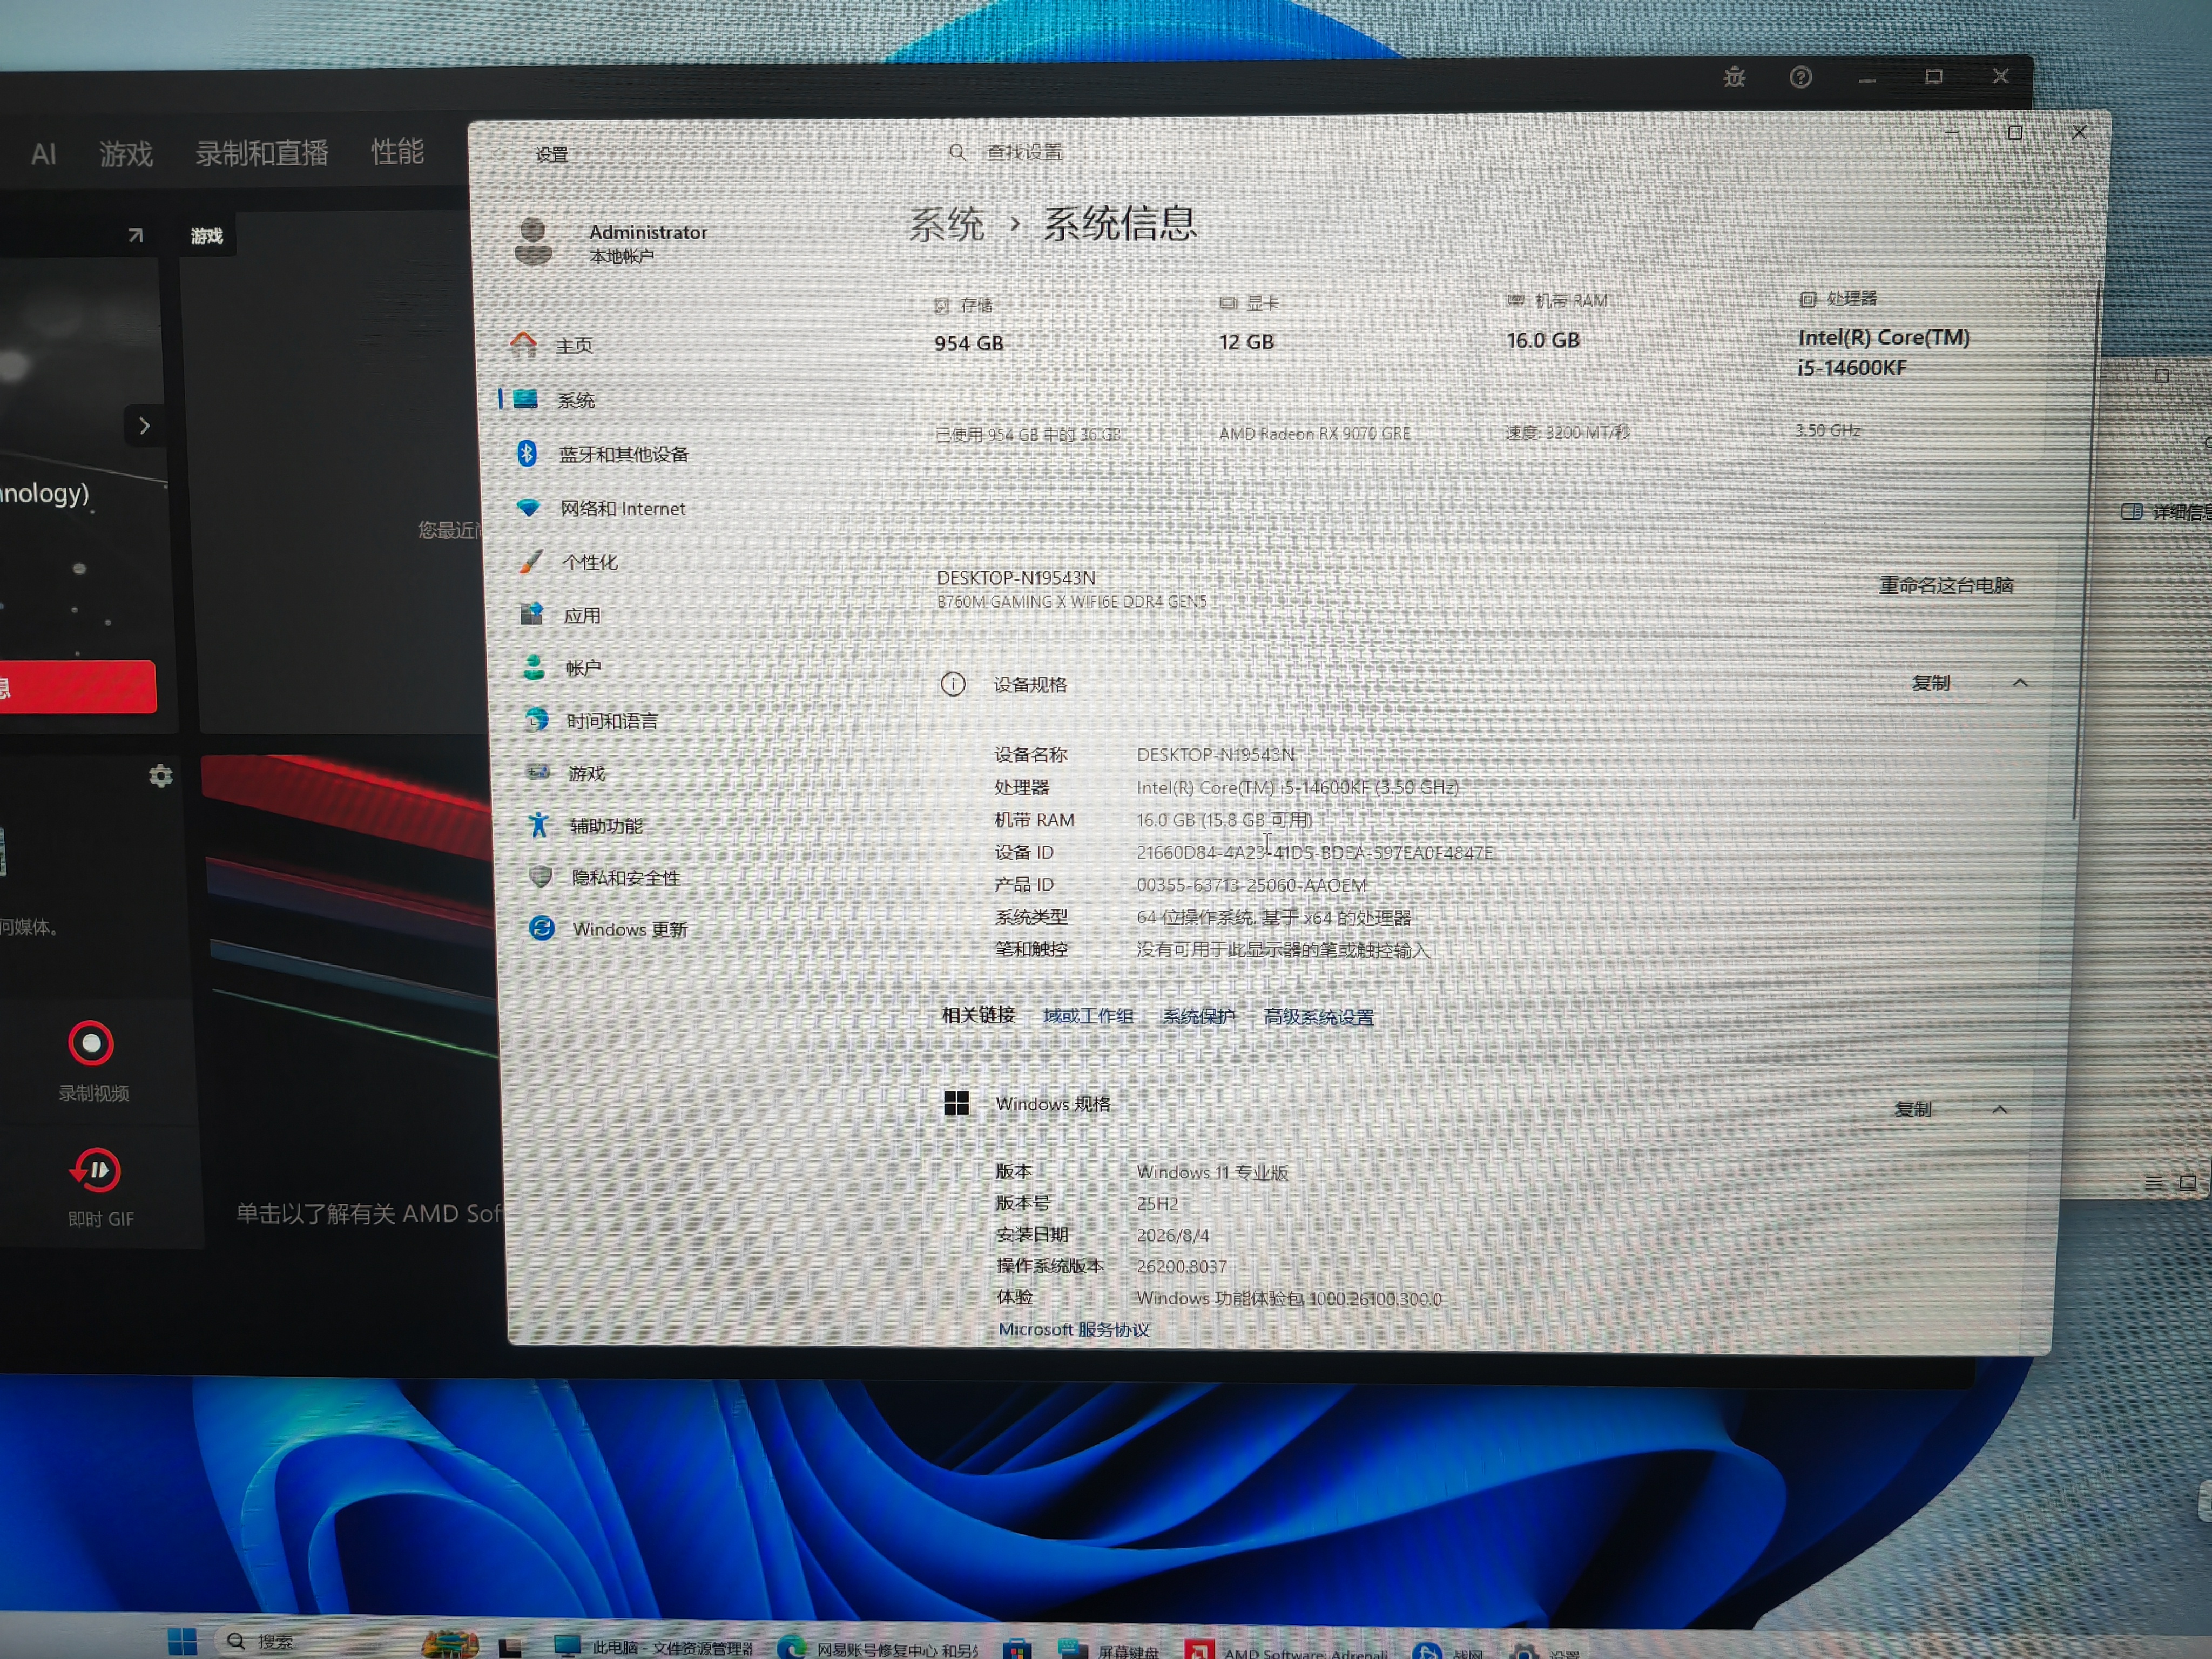The height and width of the screenshot is (1659, 2212).
Task: Open the 机带 RAM 16.0 GB tile
Action: (x=1619, y=367)
